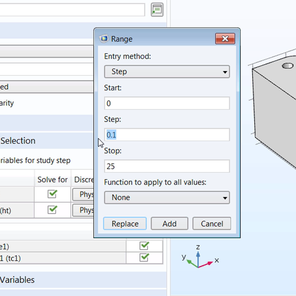Open the first row Discretization Physics dropdown

(x=83, y=194)
